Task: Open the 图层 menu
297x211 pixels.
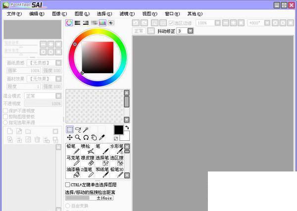Action: [x=82, y=14]
